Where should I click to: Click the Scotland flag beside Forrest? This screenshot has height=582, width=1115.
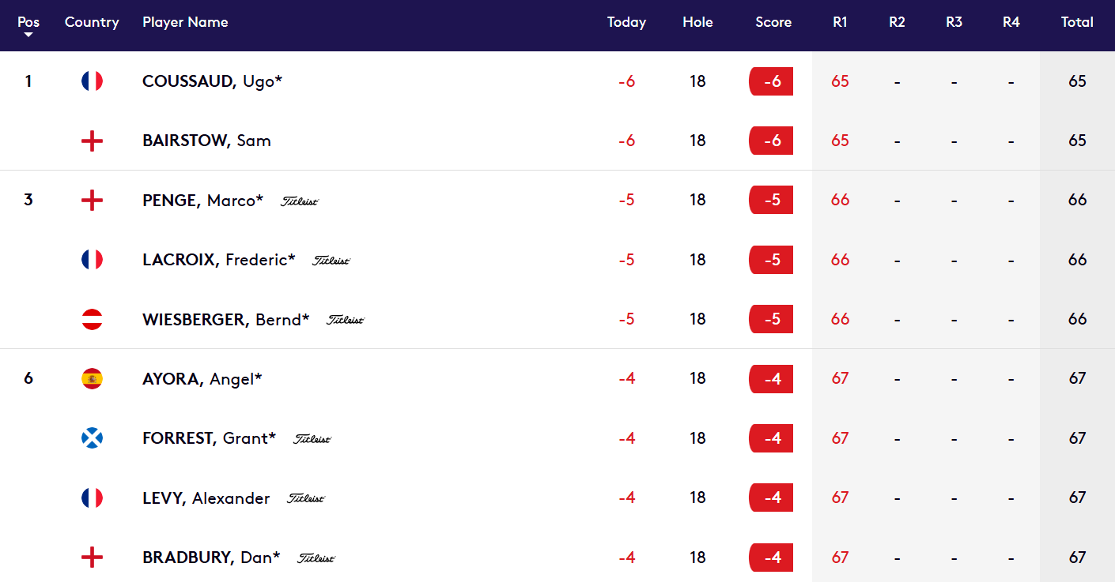(92, 438)
